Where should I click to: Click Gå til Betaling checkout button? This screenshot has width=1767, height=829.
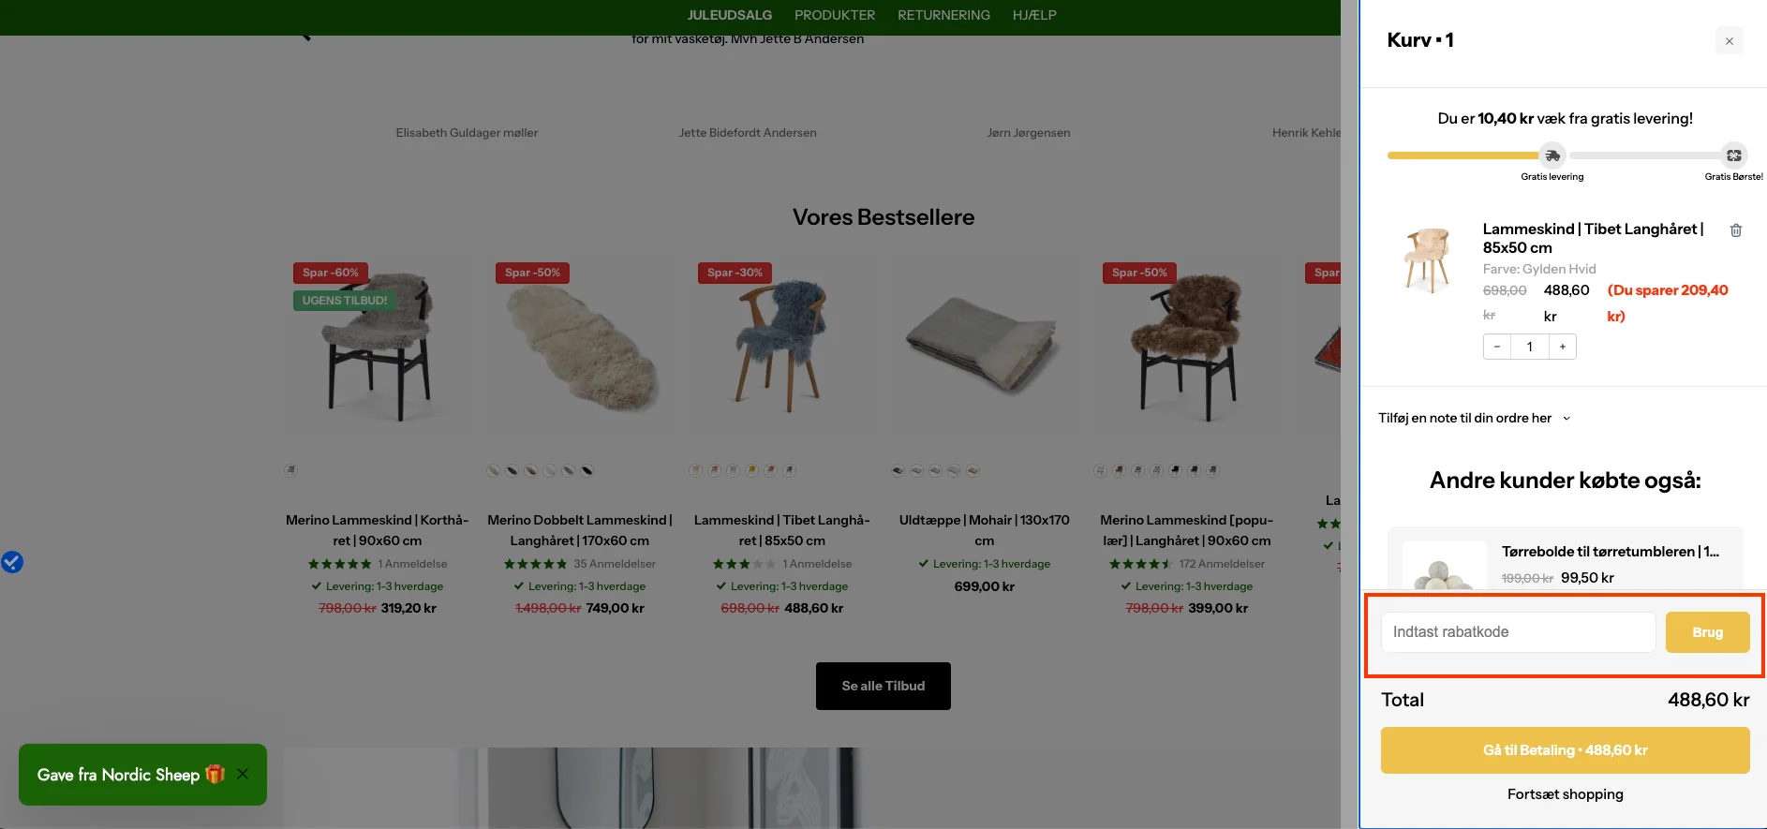pos(1565,750)
